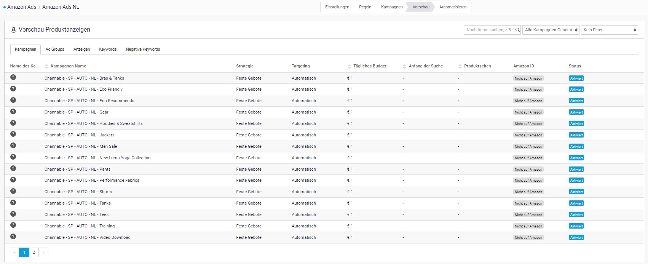Image resolution: width=648 pixels, height=264 pixels.
Task: Click Aktiviert status badge for Bras & Tanks
Action: [x=576, y=78]
